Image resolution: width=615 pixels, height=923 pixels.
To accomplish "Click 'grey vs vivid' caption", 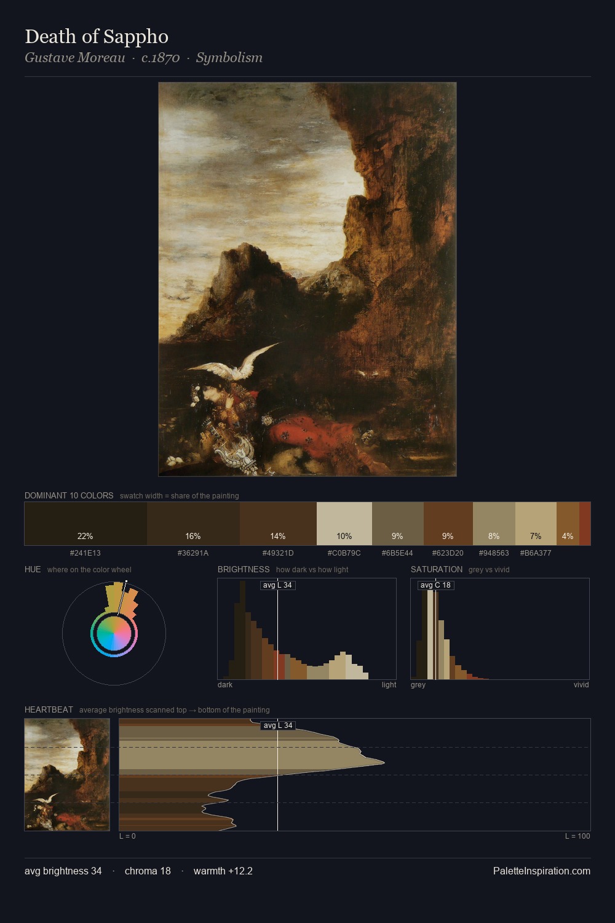I will (489, 570).
